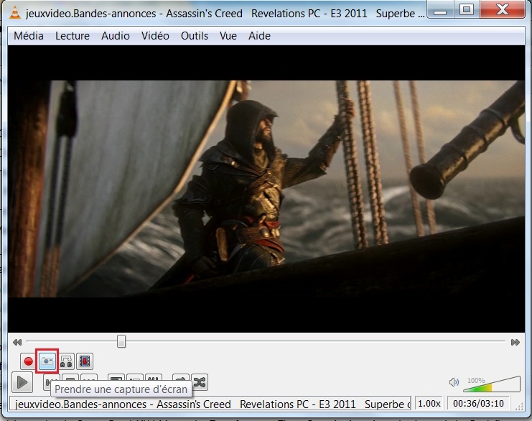Take a snapshot with the camera button

(47, 361)
